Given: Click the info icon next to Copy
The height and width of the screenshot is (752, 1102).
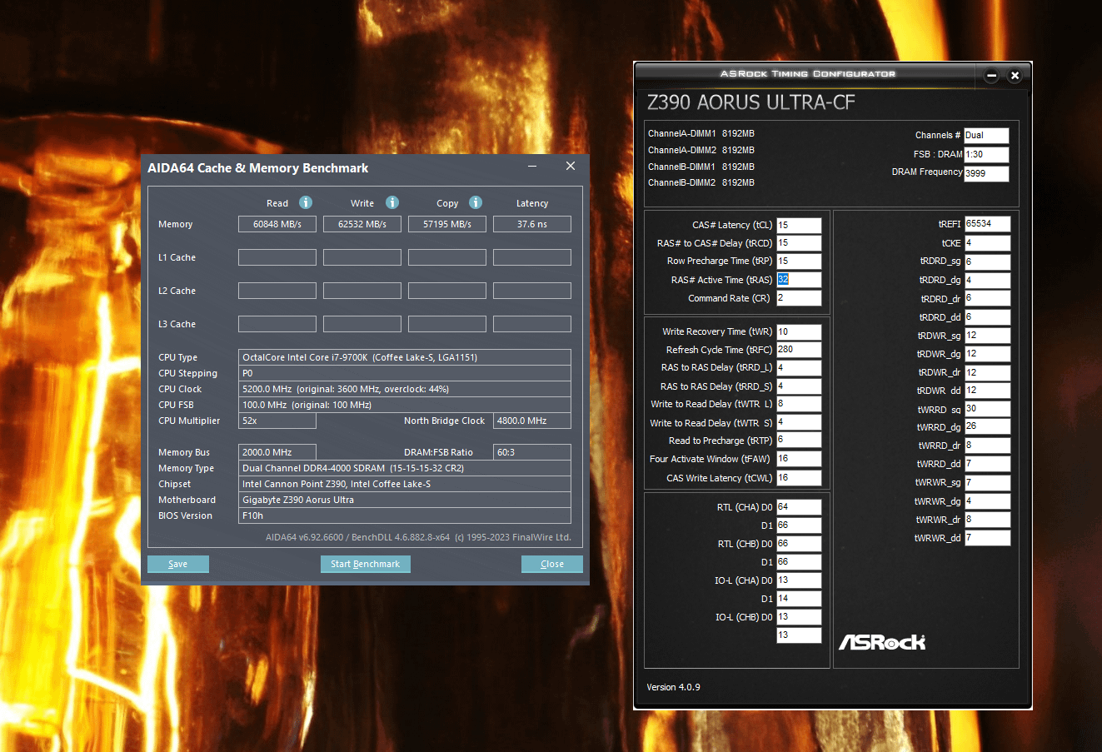Looking at the screenshot, I should tap(476, 202).
